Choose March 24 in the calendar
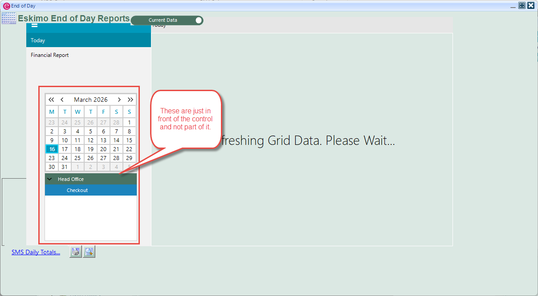Screen dimensions: 538x296 click(x=65, y=158)
